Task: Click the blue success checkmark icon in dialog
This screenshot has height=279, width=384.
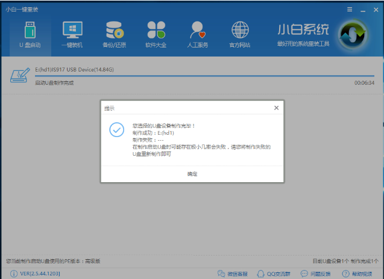Action: pos(115,129)
